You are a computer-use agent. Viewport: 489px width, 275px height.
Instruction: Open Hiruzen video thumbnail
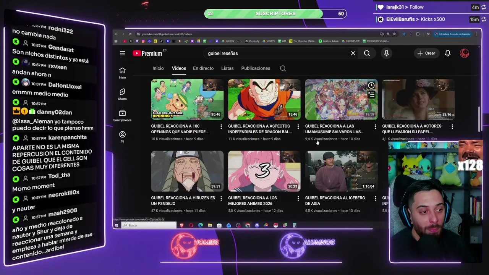[187, 171]
